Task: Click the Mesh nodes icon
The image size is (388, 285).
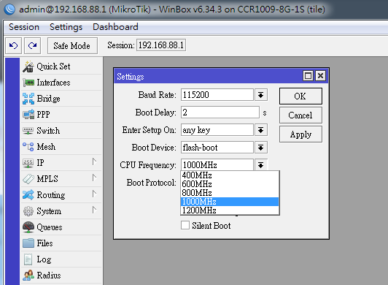Action: 28,147
